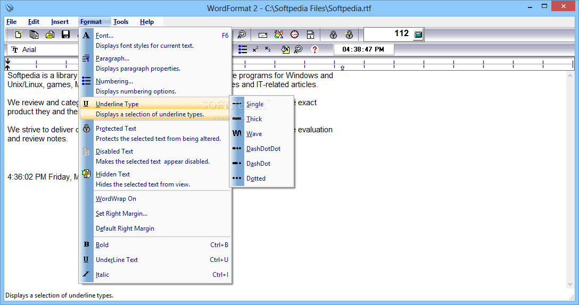Click the colorful hands icon before the clock
This screenshot has height=305, width=579.
[279, 35]
